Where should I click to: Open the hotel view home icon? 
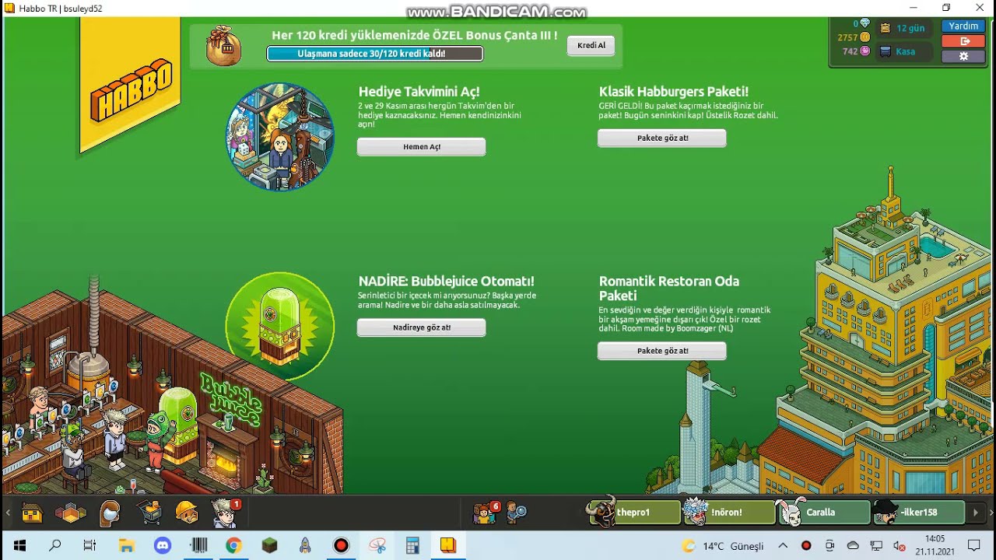pyautogui.click(x=32, y=513)
